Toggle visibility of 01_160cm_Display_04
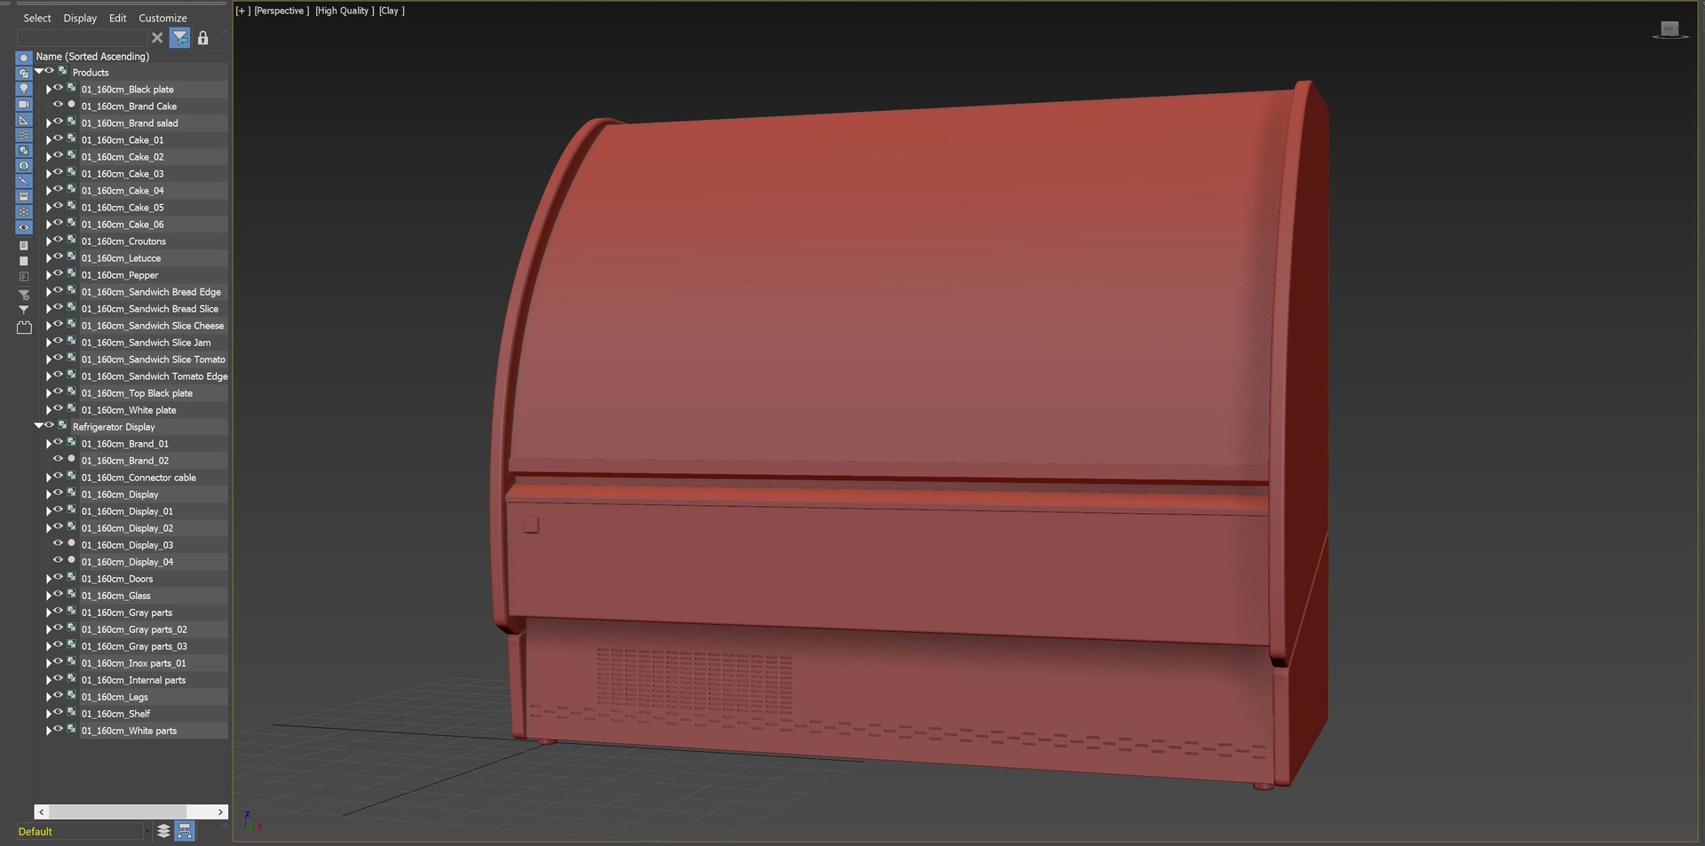 pyautogui.click(x=58, y=560)
